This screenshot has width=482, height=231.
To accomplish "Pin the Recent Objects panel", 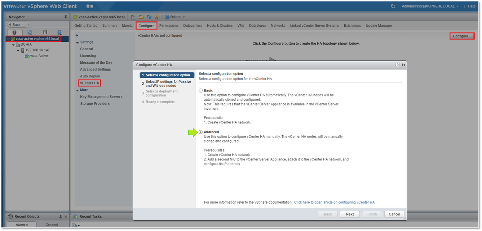I will [x=61, y=217].
